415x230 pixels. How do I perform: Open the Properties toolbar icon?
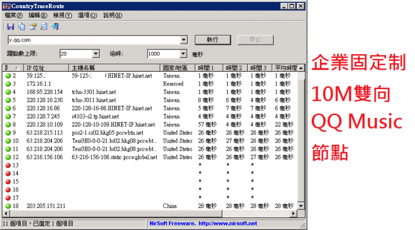[x=33, y=26]
